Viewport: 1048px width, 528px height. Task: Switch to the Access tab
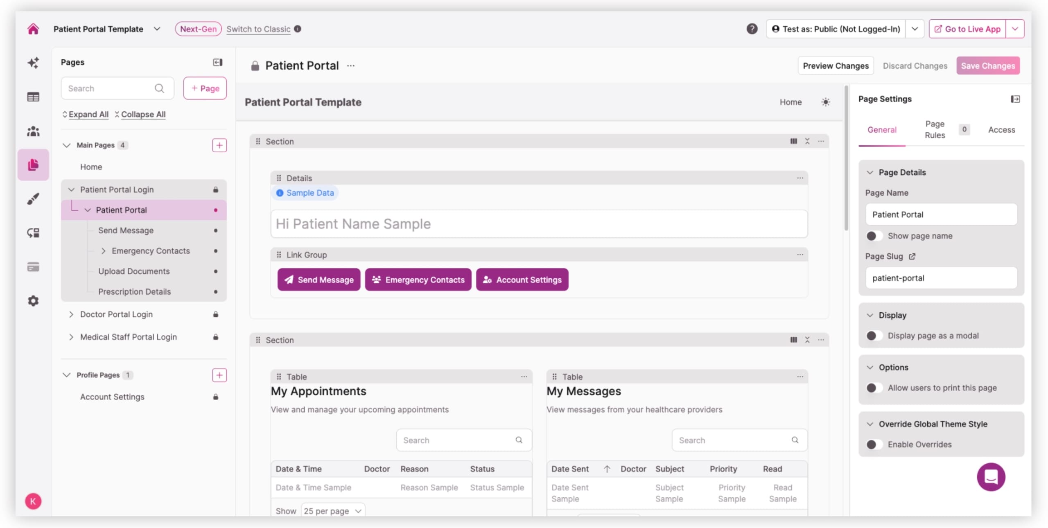(1002, 130)
